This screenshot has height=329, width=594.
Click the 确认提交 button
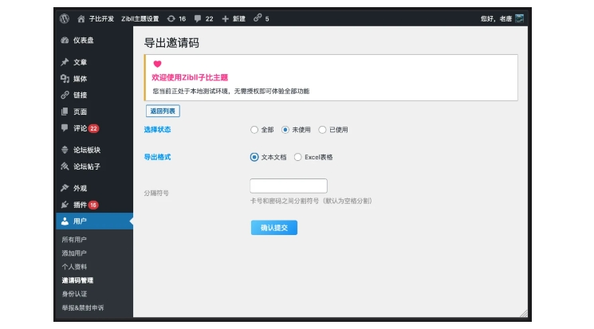pyautogui.click(x=274, y=228)
